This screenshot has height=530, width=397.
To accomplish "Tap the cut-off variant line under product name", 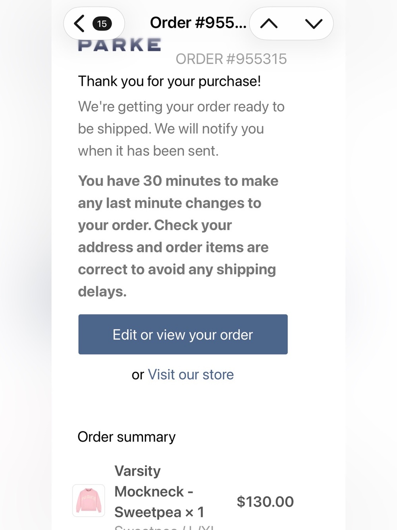I will coord(164,527).
